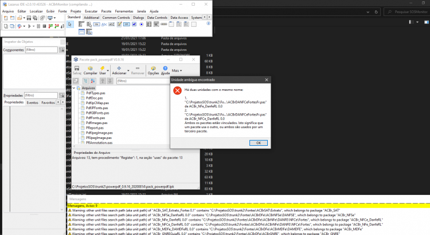Open the Adicionar dropdown arrow
The width and height of the screenshot is (430, 235).
pos(128,70)
